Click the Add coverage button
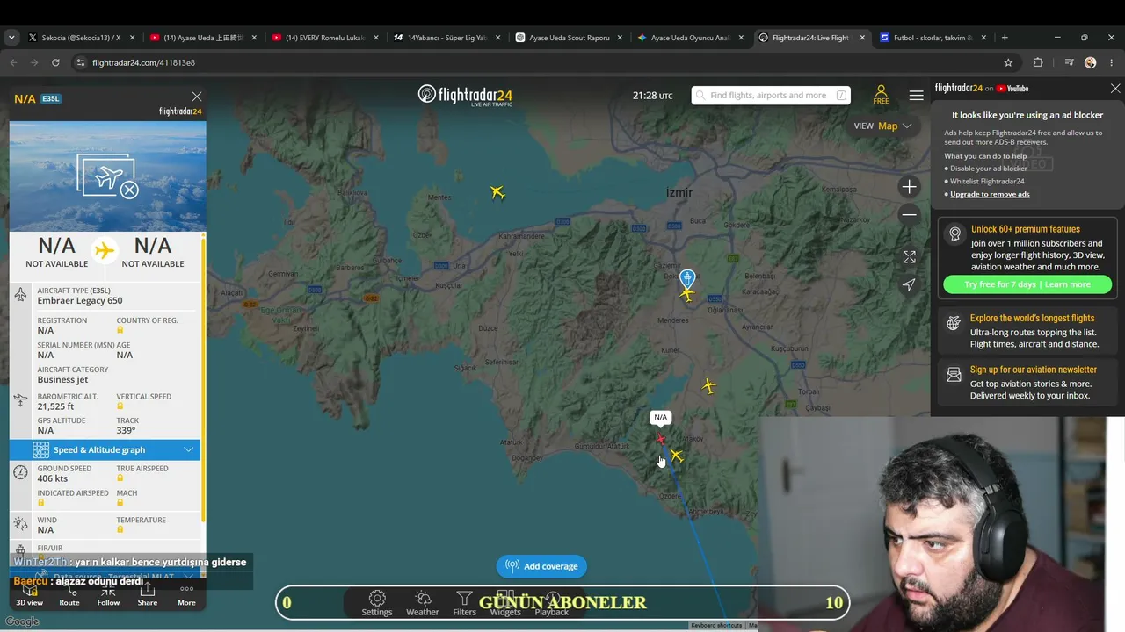Screen dimensions: 1125x632 541,566
